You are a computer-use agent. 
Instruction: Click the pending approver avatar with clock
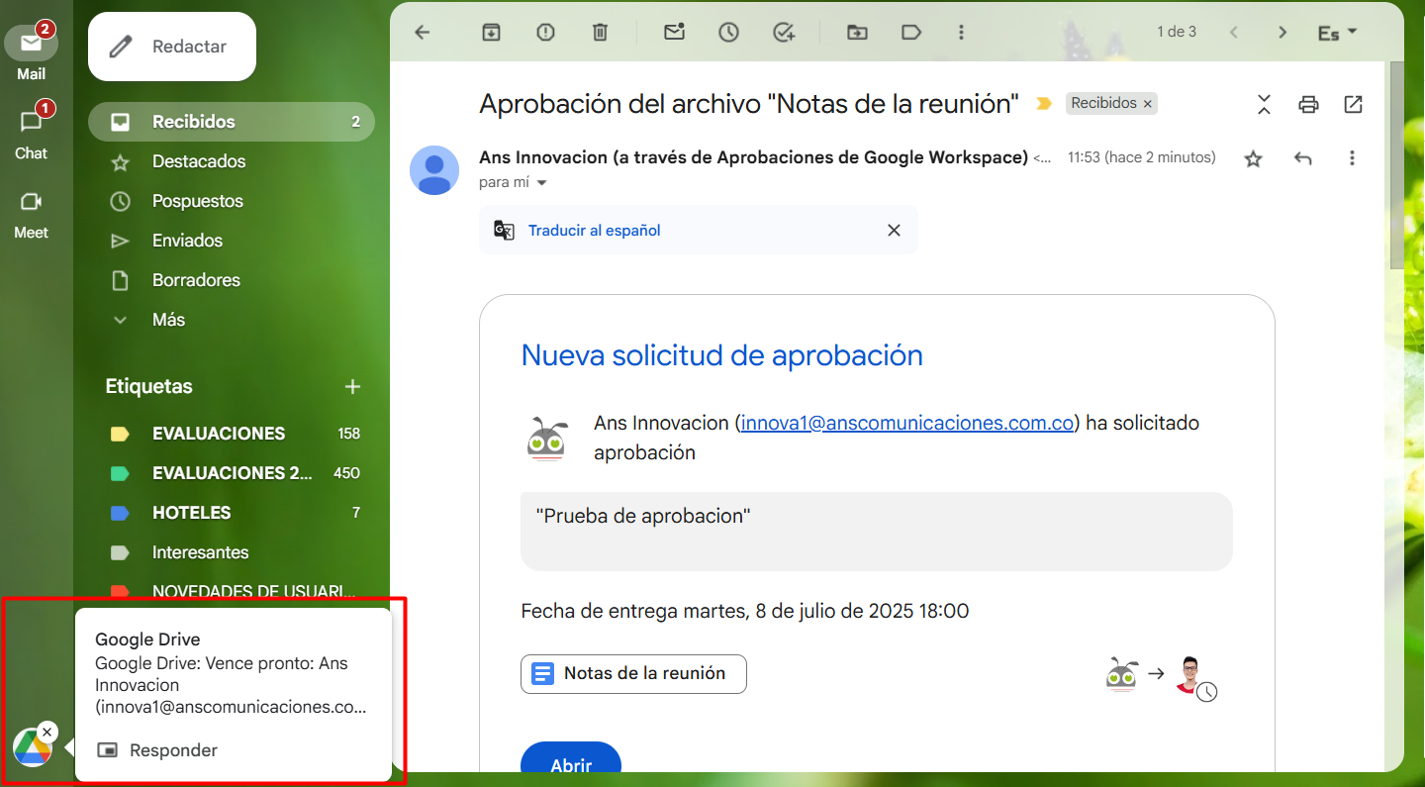coord(1195,677)
